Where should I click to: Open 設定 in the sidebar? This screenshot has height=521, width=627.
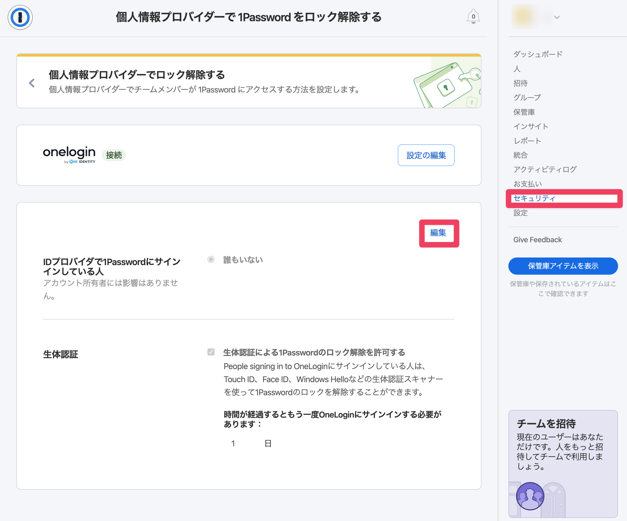point(520,213)
